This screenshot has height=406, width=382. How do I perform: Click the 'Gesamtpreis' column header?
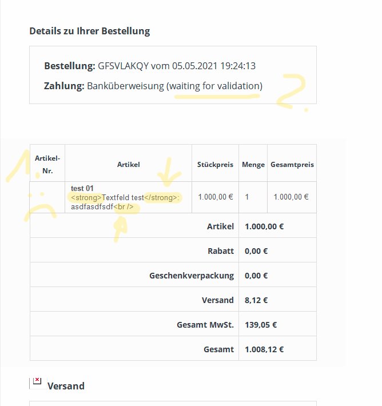click(292, 165)
